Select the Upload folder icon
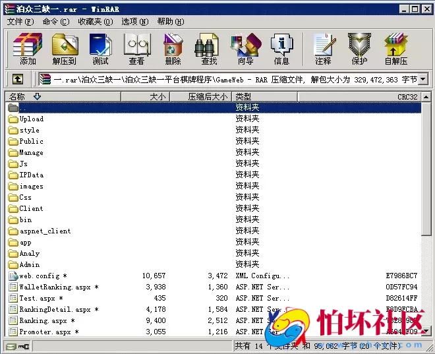The image size is (435, 354). pos(13,119)
